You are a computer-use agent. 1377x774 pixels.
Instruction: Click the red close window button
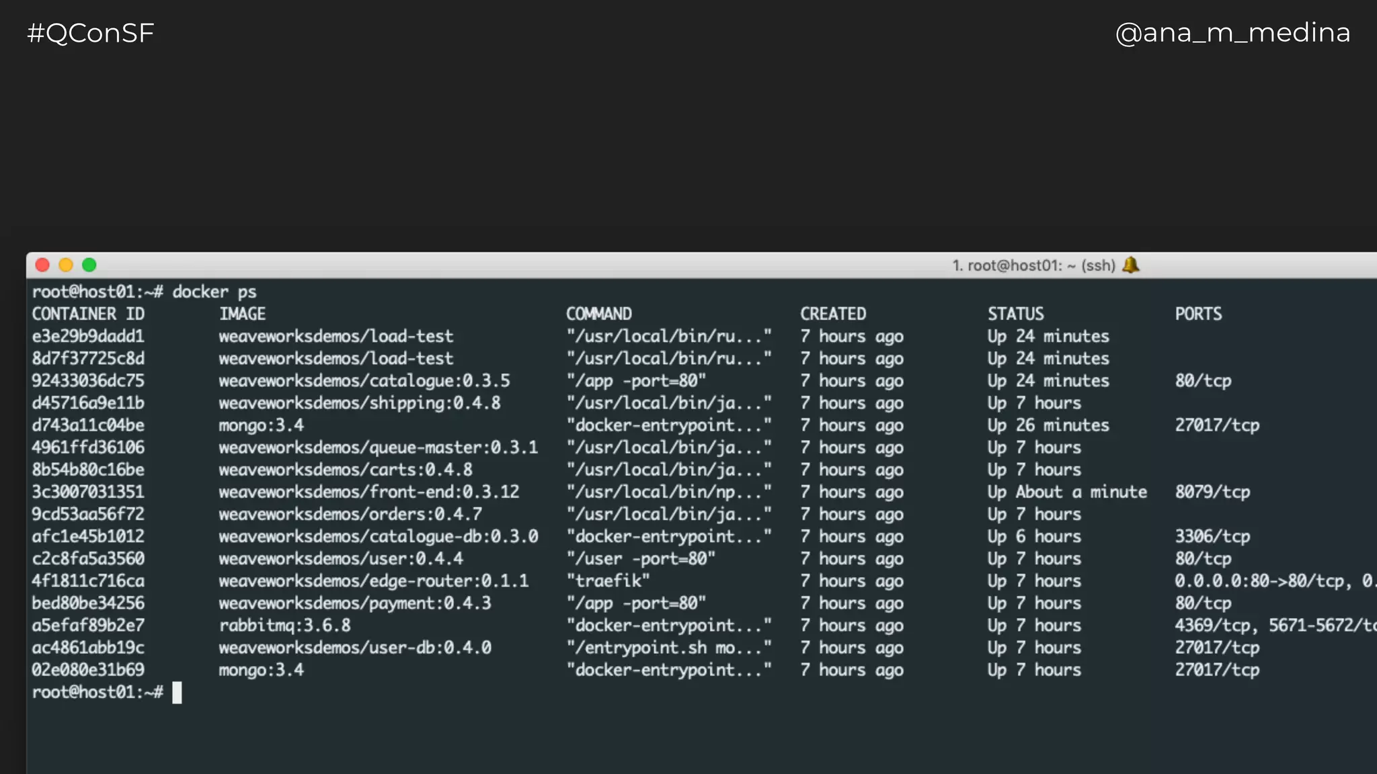coord(42,265)
